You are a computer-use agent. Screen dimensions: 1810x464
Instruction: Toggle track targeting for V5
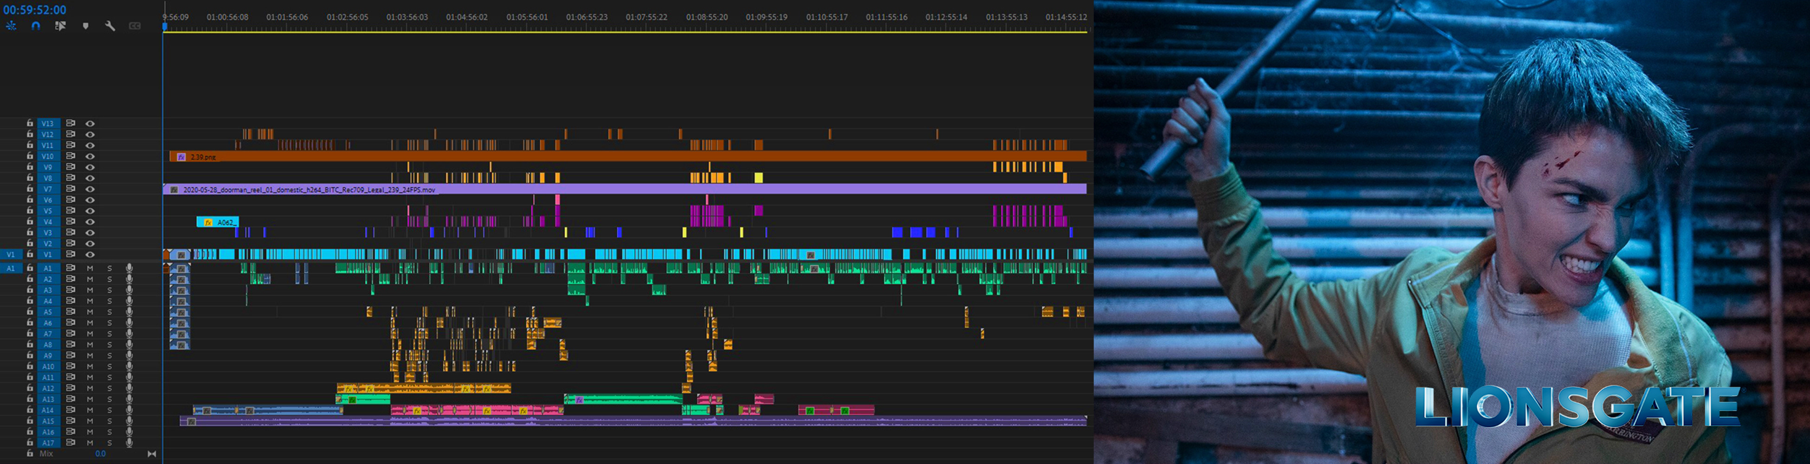point(48,211)
